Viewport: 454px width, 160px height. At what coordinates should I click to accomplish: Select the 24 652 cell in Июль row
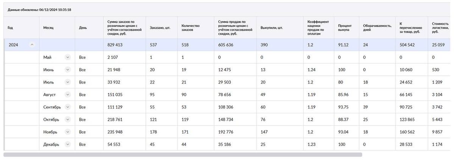[411, 82]
